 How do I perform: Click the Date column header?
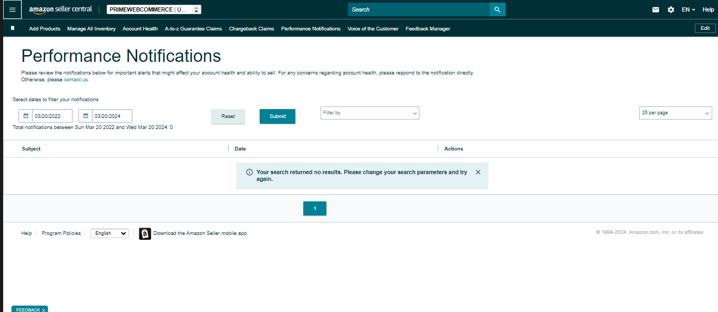240,149
